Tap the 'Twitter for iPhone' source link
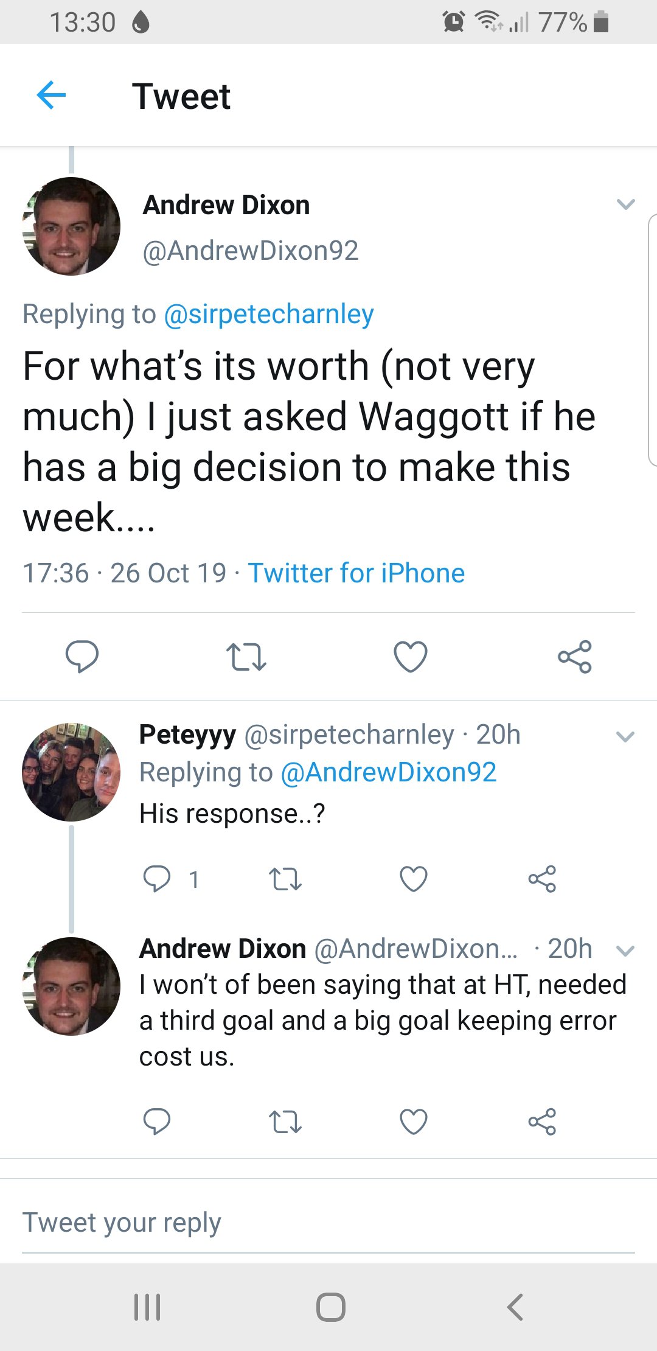Image resolution: width=657 pixels, height=1351 pixels. click(x=356, y=573)
